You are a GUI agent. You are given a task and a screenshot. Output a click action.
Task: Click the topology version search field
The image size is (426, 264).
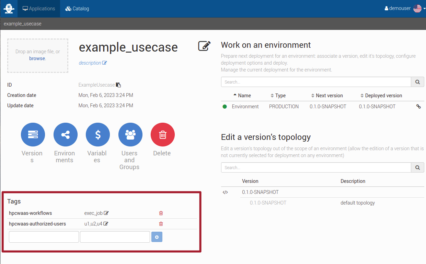coord(316,167)
